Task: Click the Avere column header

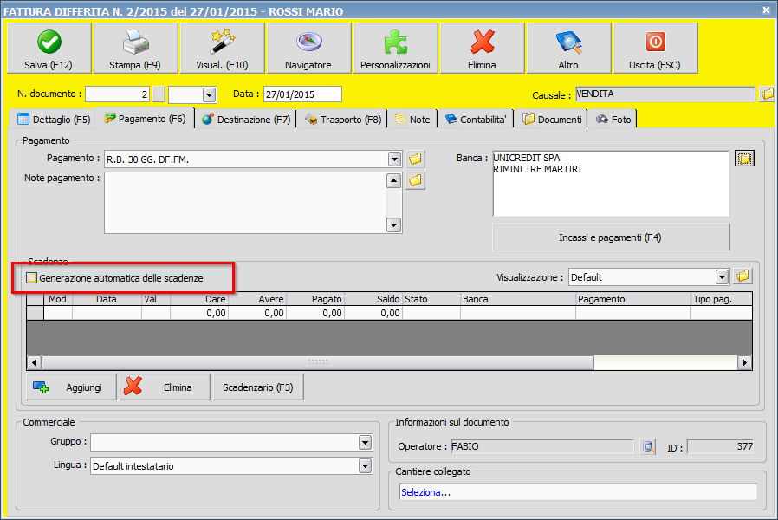Action: coord(257,299)
